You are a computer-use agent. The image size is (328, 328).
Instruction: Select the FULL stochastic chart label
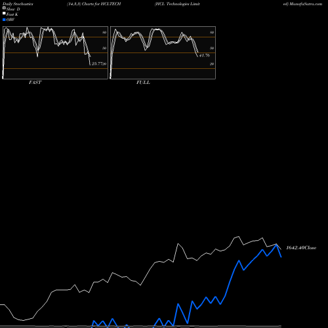click(143, 83)
